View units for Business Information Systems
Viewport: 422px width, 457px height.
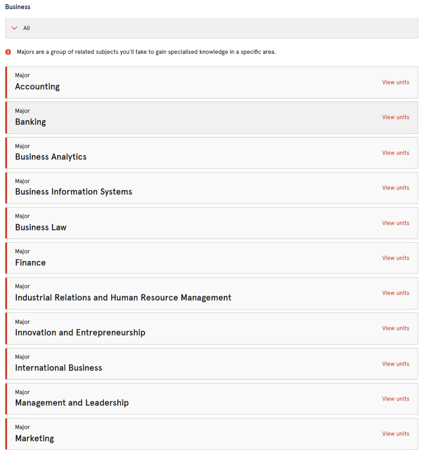click(x=395, y=188)
